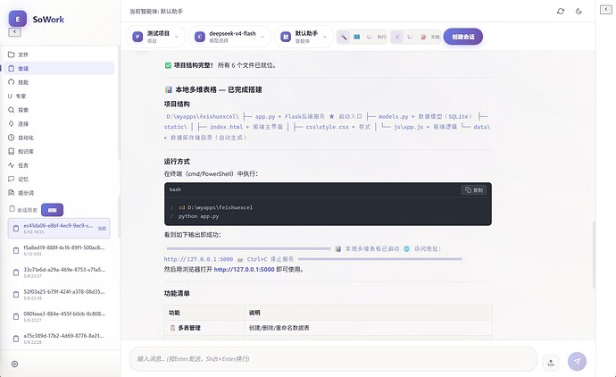This screenshot has height=377, width=616.
Task: Click the message input field
Action: pyautogui.click(x=333, y=359)
